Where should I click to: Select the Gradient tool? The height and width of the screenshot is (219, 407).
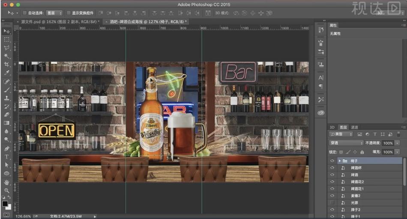pos(6,123)
